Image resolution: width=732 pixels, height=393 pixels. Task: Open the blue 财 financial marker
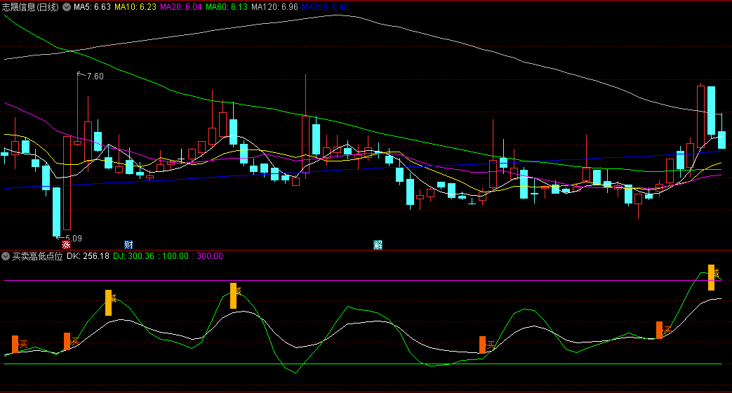point(128,245)
